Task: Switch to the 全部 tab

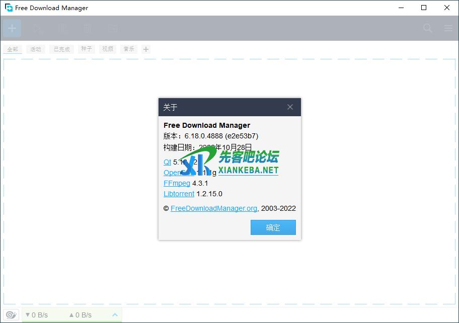Action: pyautogui.click(x=13, y=49)
